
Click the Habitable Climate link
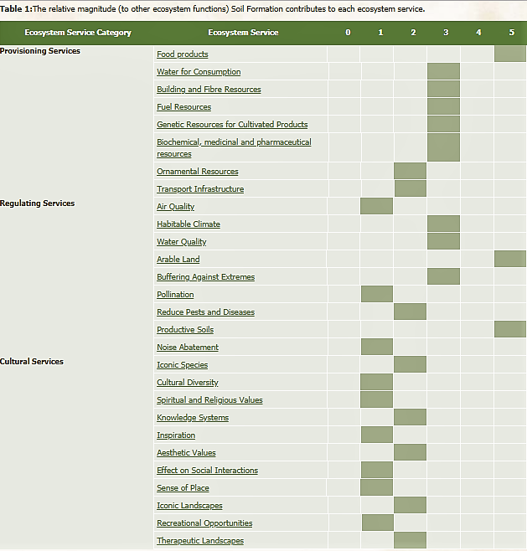189,224
